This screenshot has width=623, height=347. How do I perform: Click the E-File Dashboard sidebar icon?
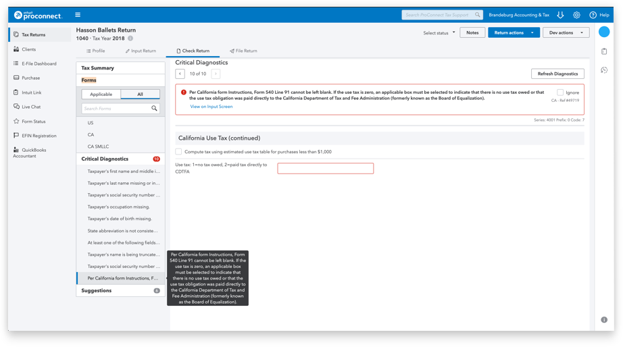point(16,63)
